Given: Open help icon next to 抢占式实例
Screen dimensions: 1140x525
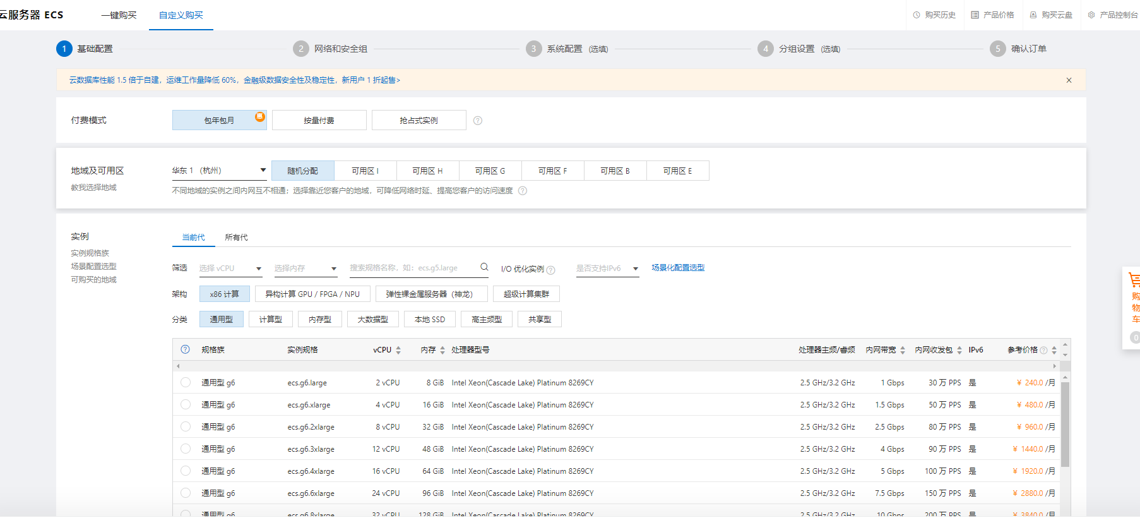Looking at the screenshot, I should click(x=478, y=121).
